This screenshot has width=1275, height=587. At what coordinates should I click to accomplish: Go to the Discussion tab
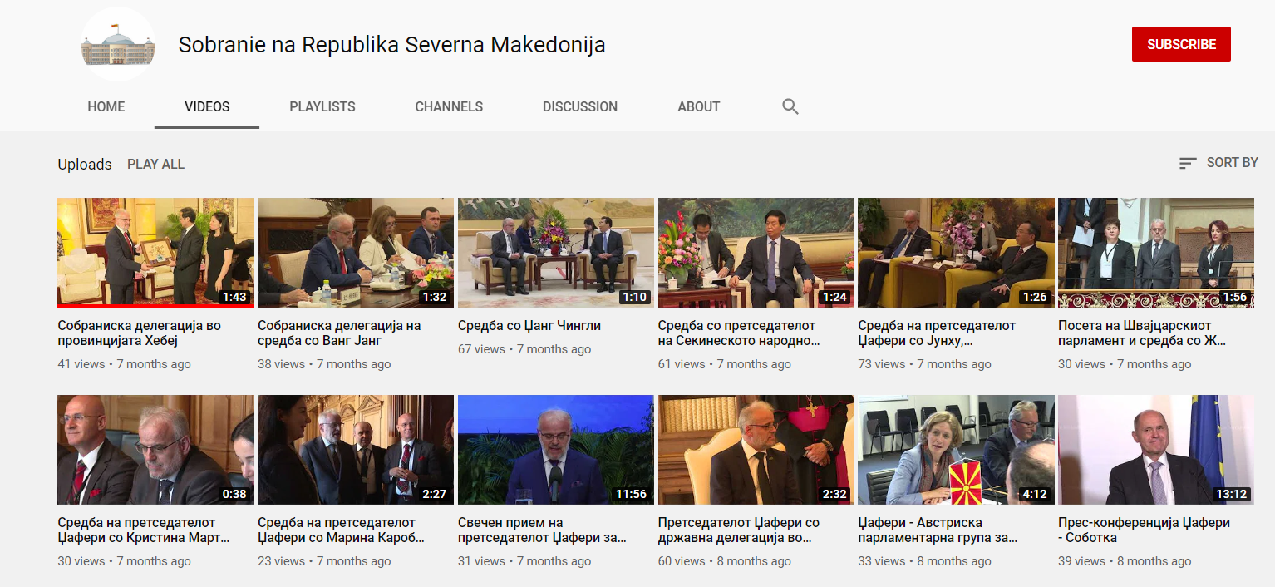[x=580, y=106]
